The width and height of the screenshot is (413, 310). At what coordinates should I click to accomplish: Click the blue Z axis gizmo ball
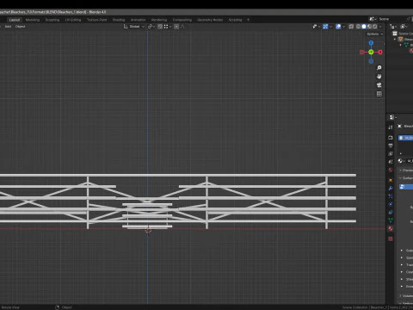coord(371,43)
